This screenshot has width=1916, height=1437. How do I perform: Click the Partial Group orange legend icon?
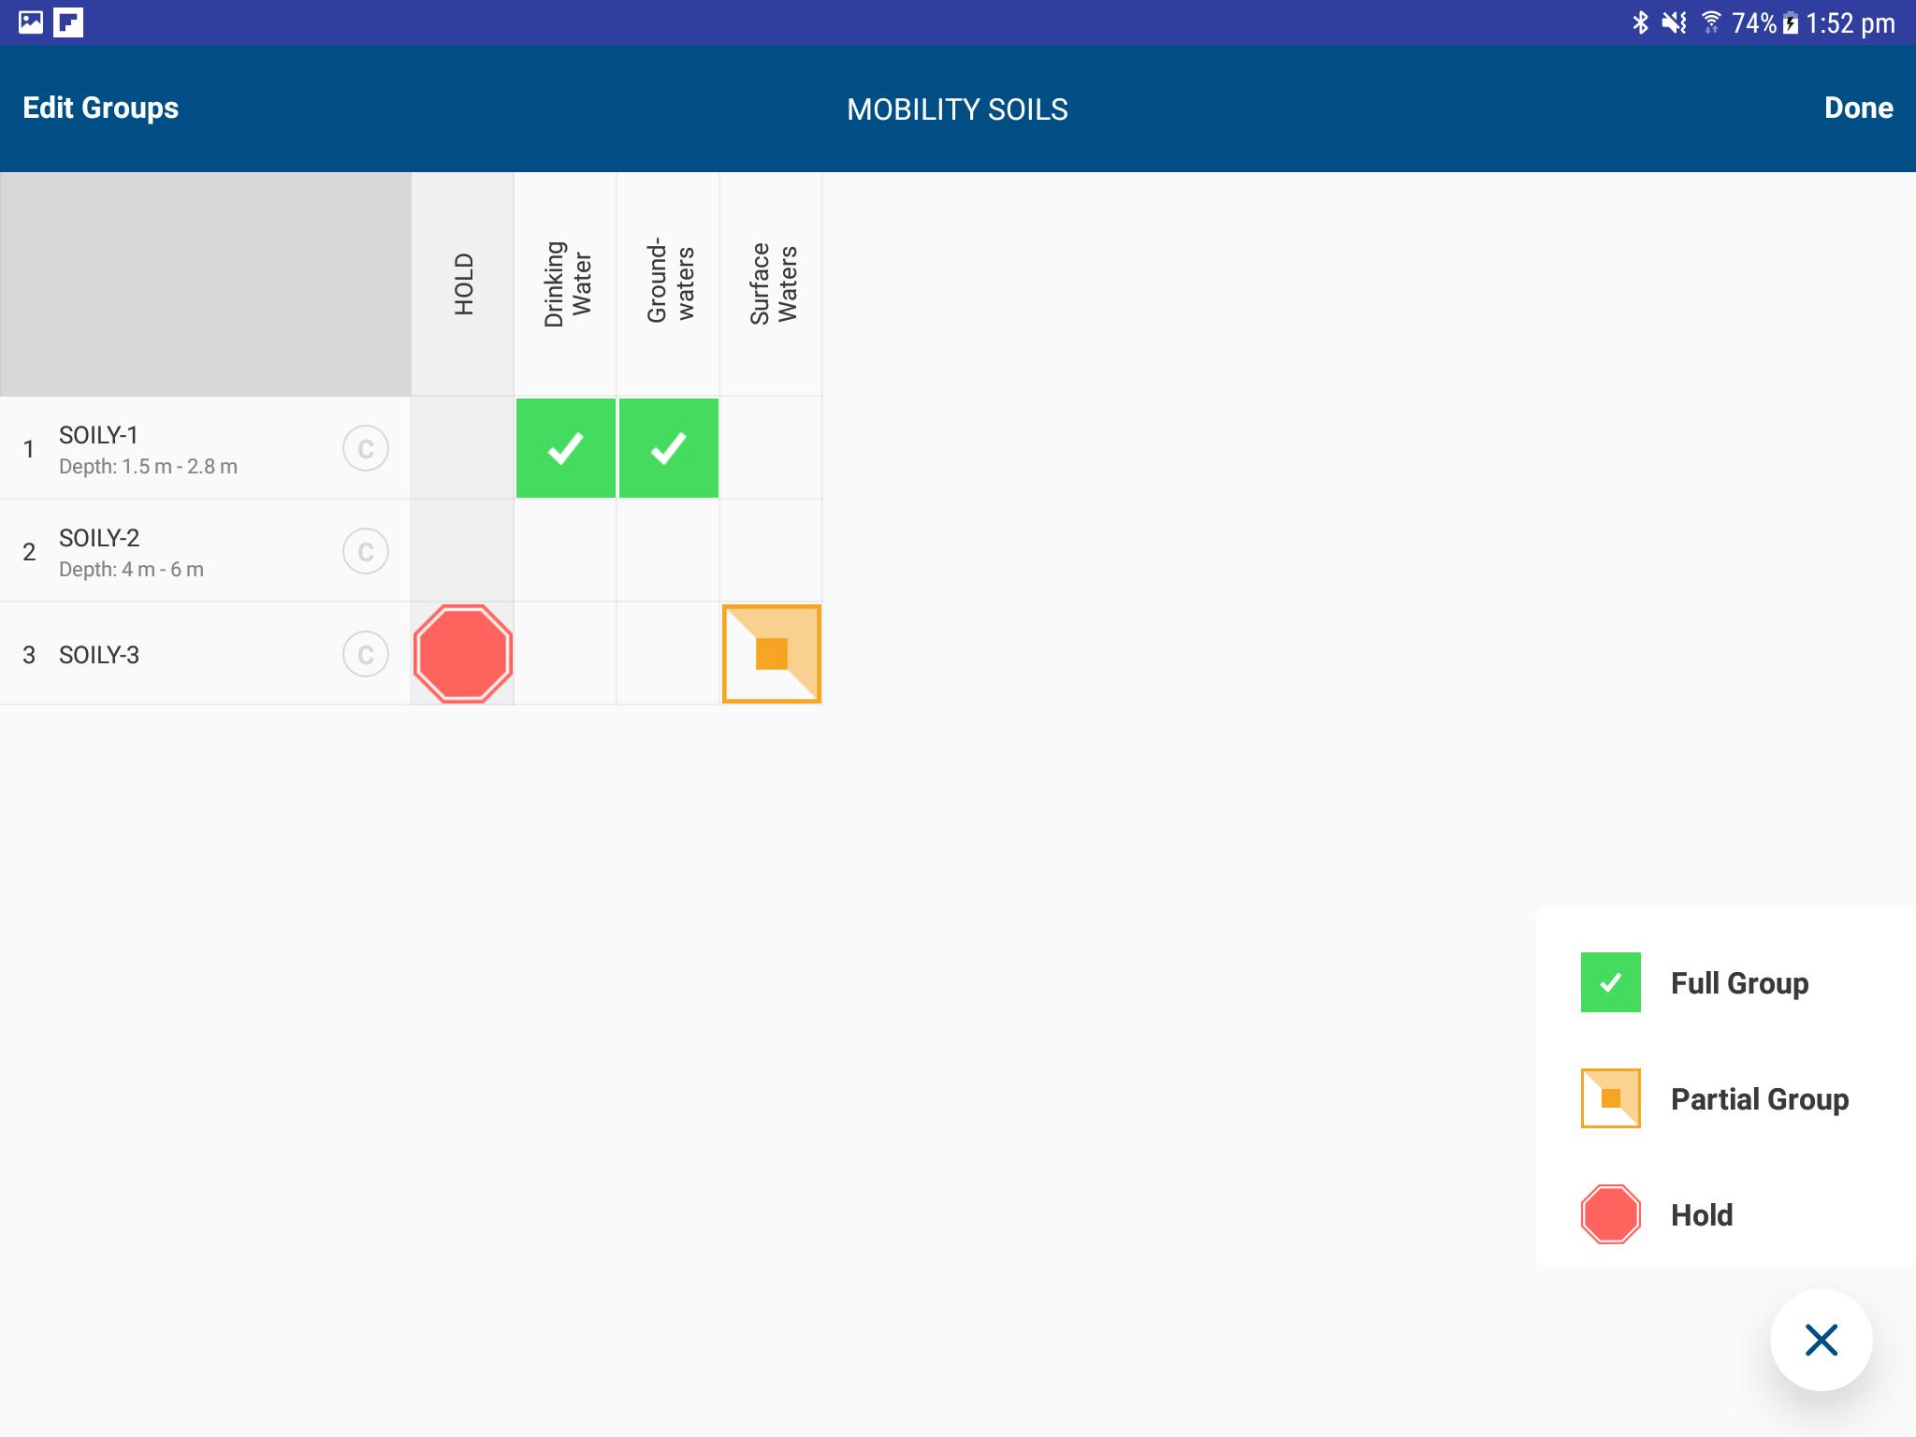tap(1610, 1098)
